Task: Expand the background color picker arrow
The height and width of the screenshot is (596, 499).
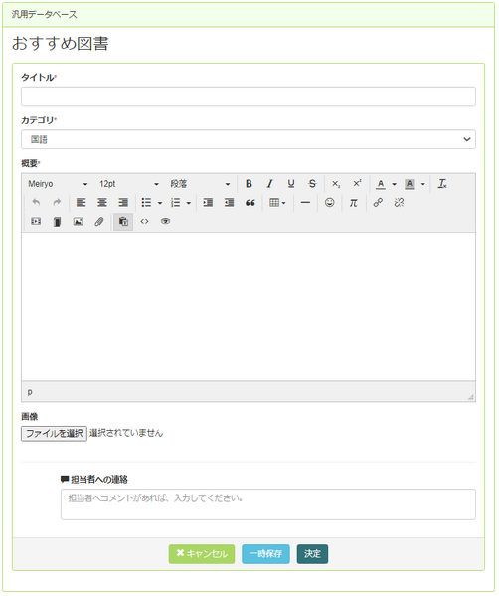Action: [423, 184]
